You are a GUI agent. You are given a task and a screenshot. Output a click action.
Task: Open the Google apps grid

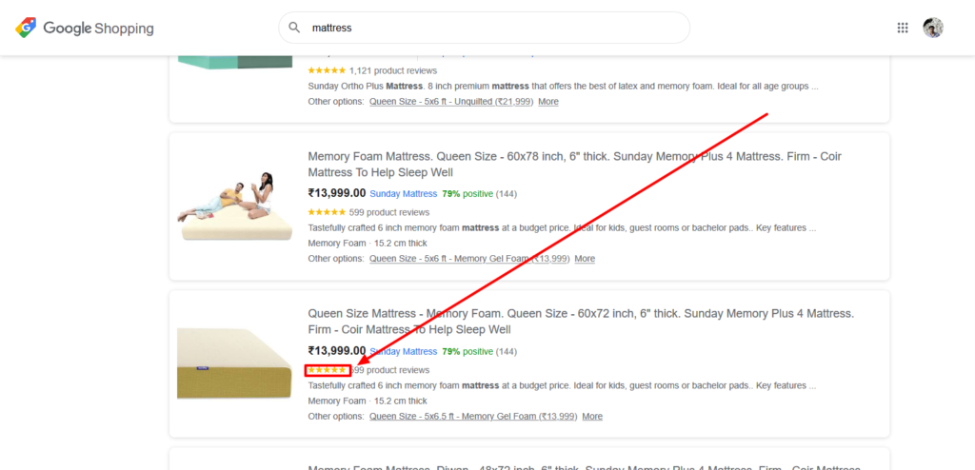click(x=903, y=28)
